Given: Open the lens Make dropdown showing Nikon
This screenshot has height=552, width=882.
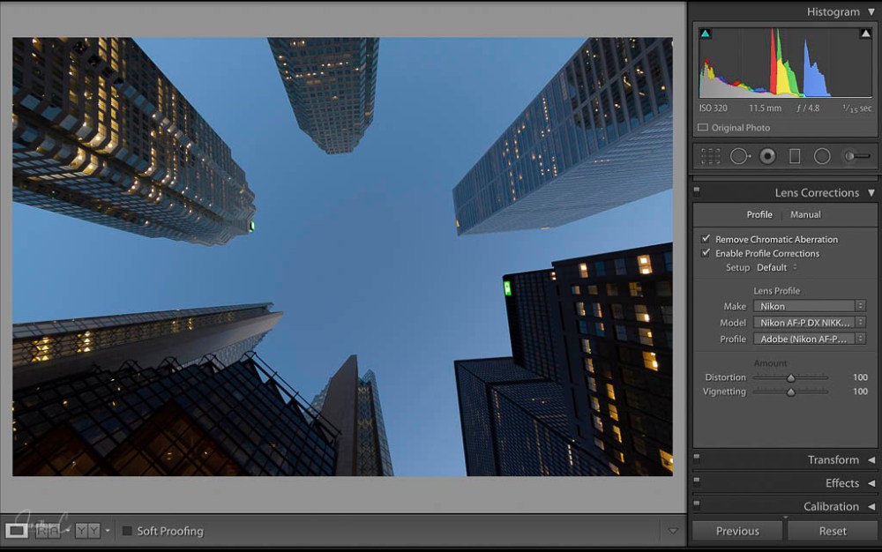Looking at the screenshot, I should [805, 306].
